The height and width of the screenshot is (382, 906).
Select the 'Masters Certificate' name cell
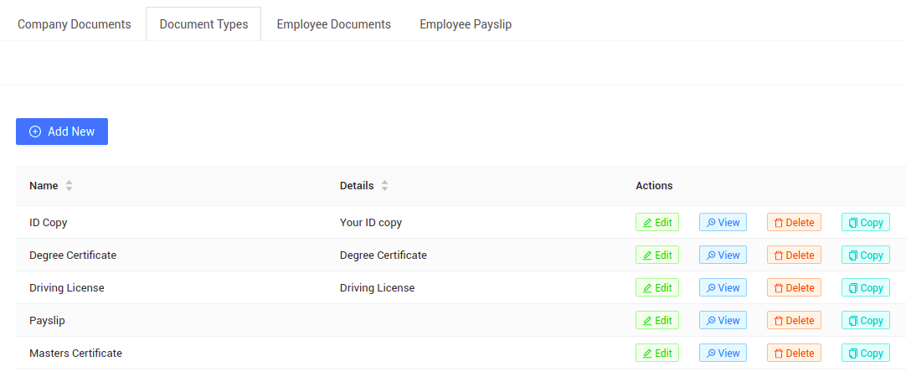point(75,354)
